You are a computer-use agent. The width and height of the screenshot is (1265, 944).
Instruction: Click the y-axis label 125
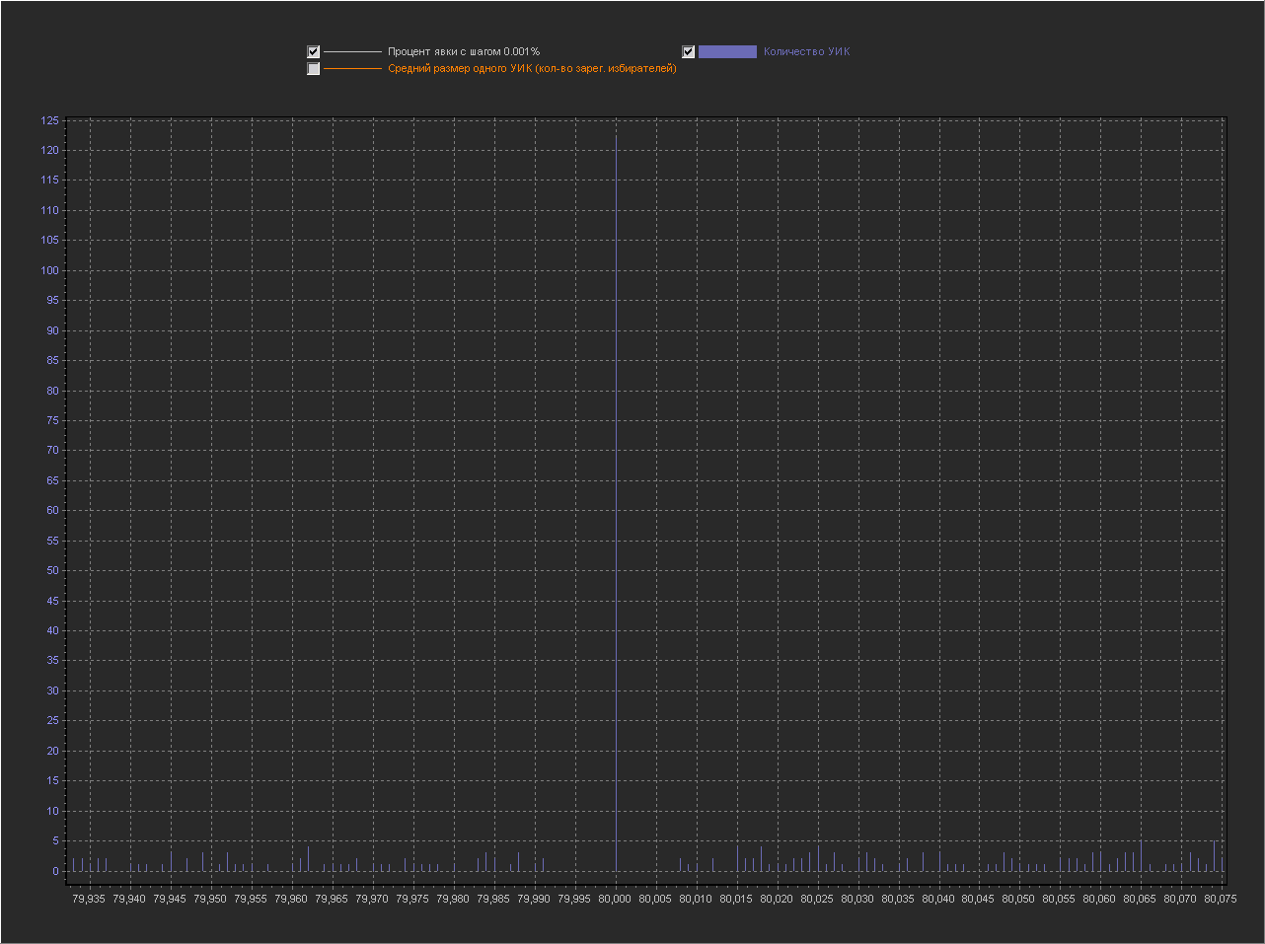pos(50,120)
